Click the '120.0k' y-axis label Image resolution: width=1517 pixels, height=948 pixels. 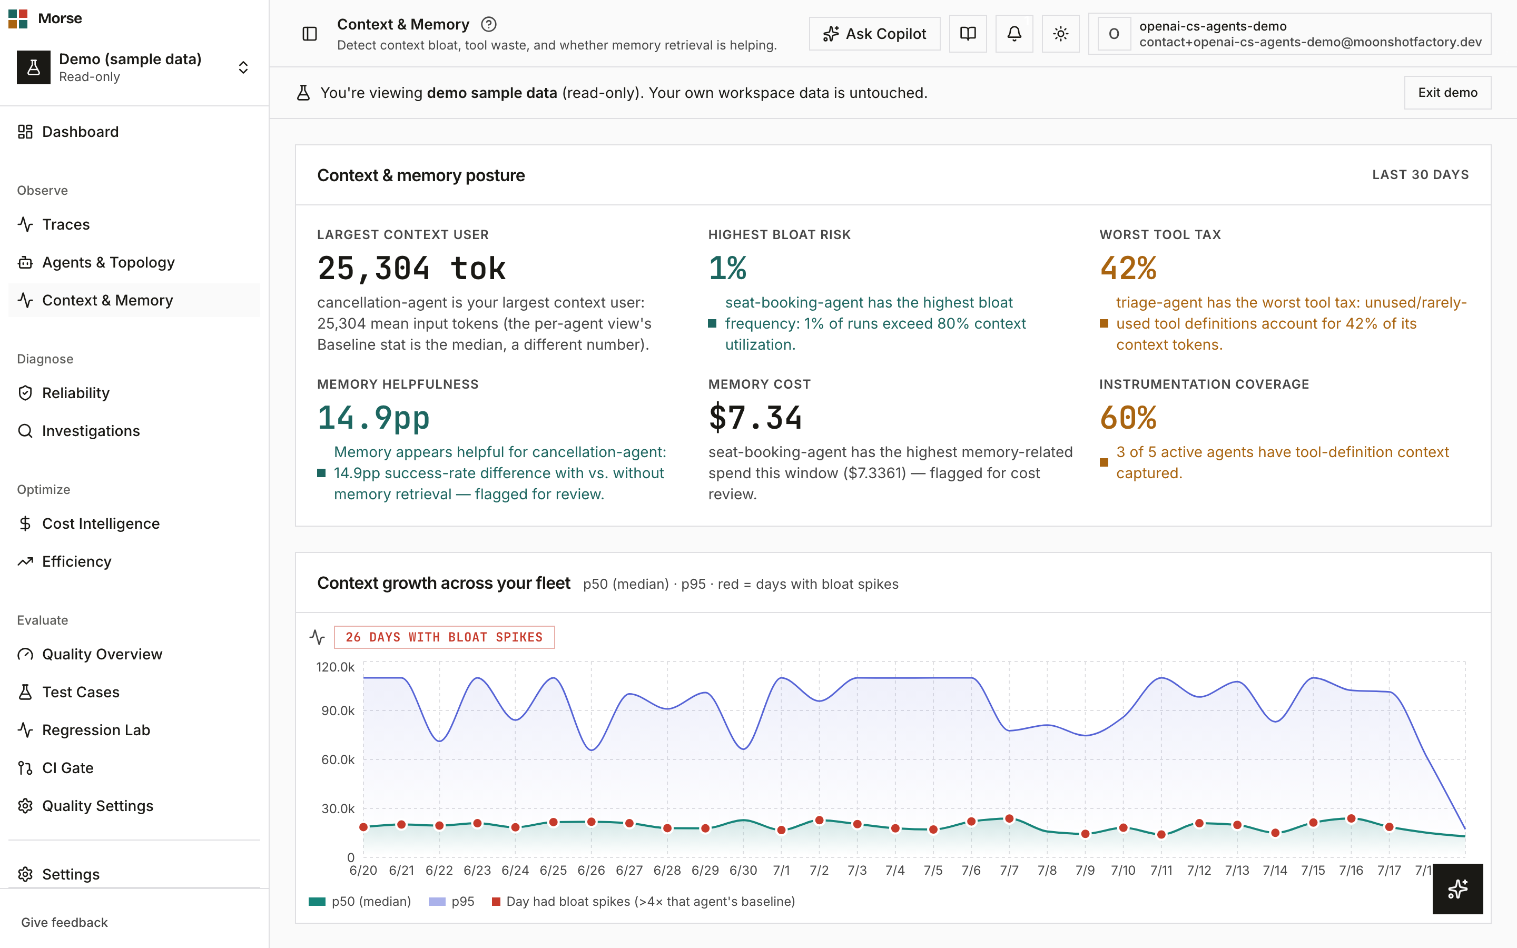tap(336, 667)
